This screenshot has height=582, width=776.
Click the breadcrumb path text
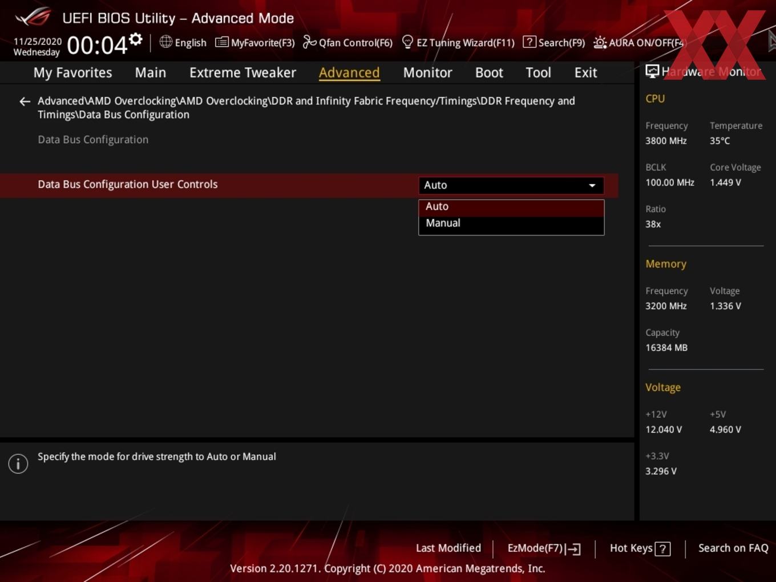[x=306, y=108]
